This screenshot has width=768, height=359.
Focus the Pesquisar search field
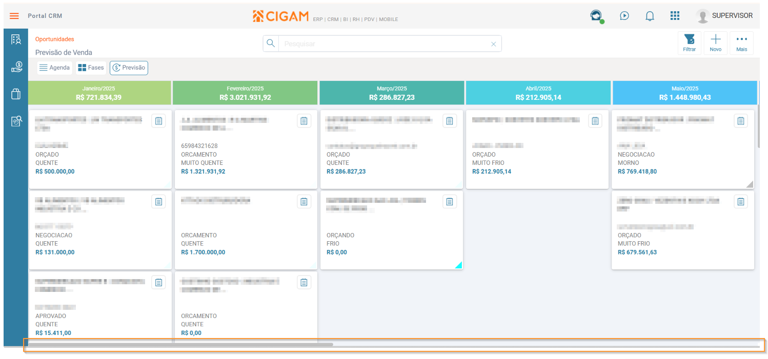(383, 44)
